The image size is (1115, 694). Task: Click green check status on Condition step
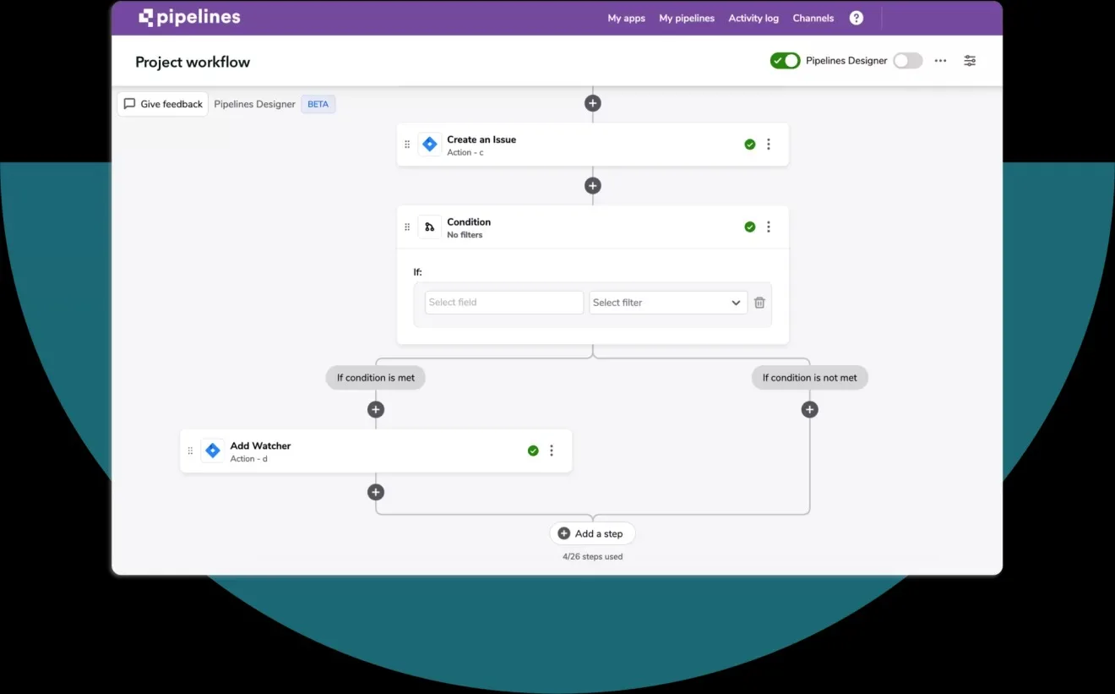point(750,227)
